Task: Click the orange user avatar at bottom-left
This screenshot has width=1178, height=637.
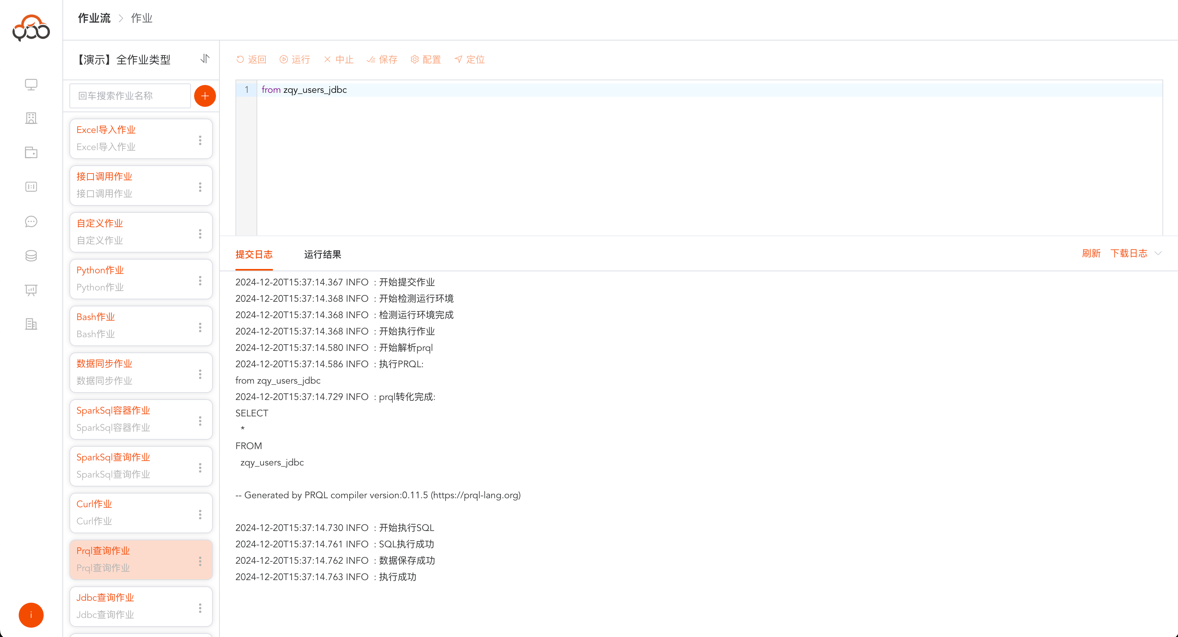Action: pyautogui.click(x=31, y=615)
